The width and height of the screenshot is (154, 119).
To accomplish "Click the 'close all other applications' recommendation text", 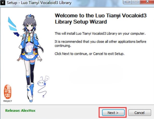I will (100, 43).
